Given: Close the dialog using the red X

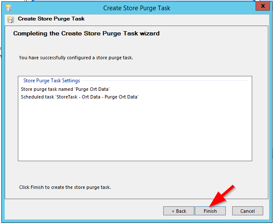Looking at the screenshot, I should point(263,6).
